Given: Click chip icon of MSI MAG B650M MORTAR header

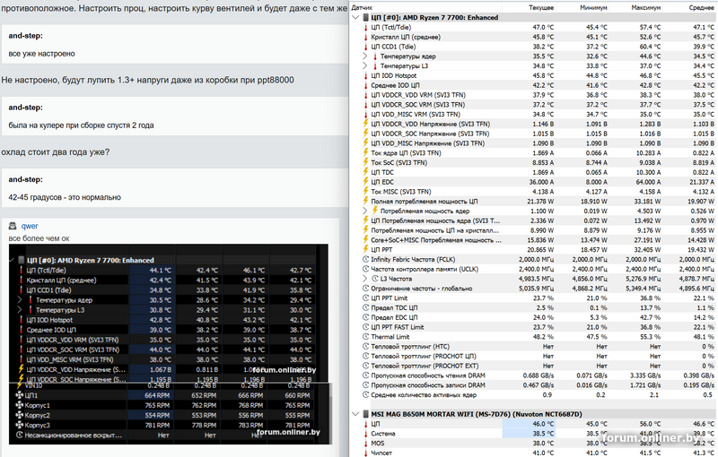Looking at the screenshot, I should [365, 413].
